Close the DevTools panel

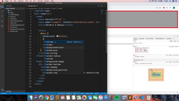click(x=177, y=36)
